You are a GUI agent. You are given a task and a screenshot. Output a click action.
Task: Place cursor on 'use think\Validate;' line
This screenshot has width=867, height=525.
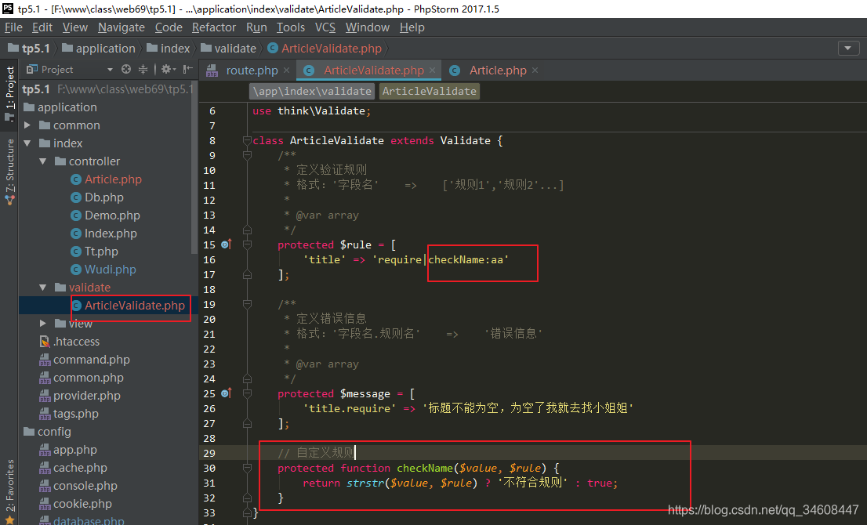pos(311,111)
